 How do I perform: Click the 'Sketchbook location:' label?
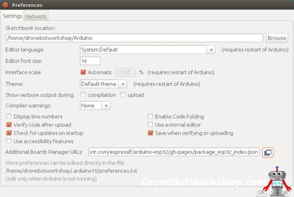pos(30,28)
